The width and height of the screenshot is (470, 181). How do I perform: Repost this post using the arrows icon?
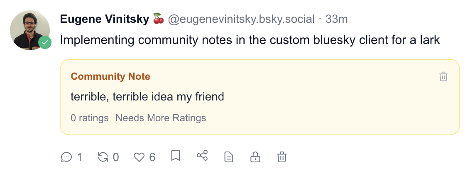coord(103,157)
